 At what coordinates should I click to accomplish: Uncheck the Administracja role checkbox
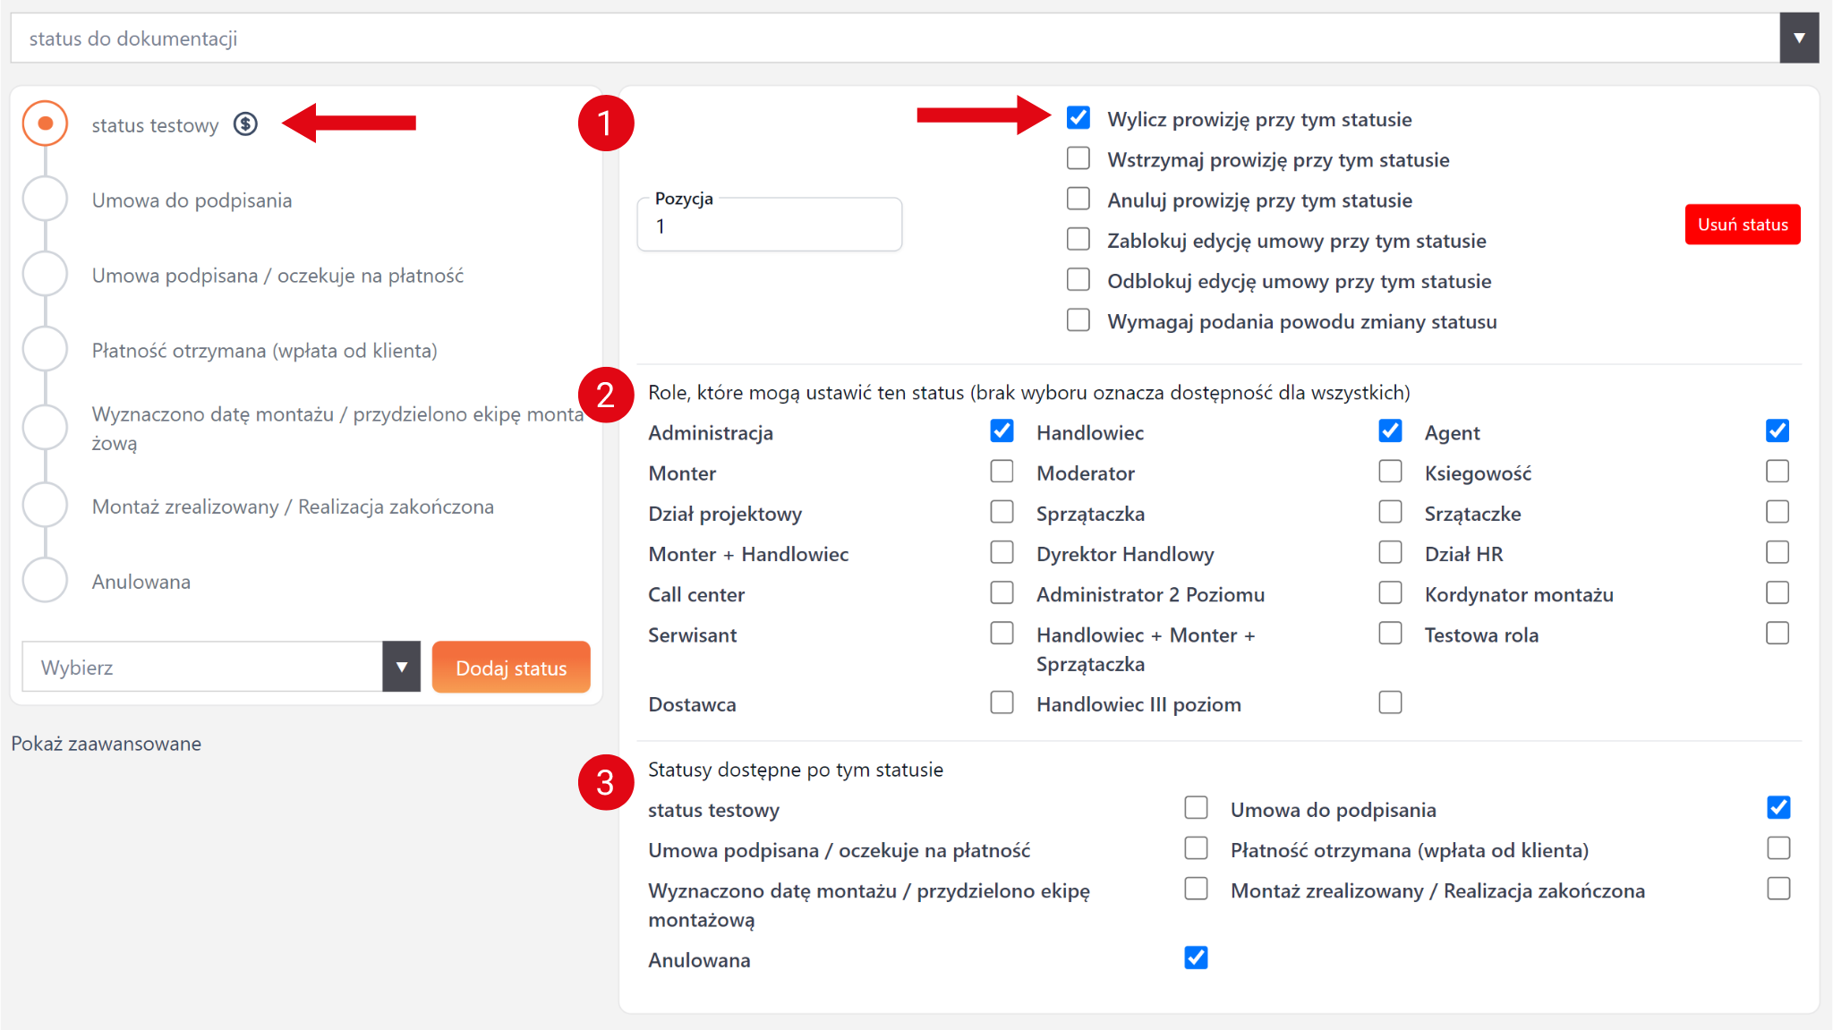[1002, 431]
